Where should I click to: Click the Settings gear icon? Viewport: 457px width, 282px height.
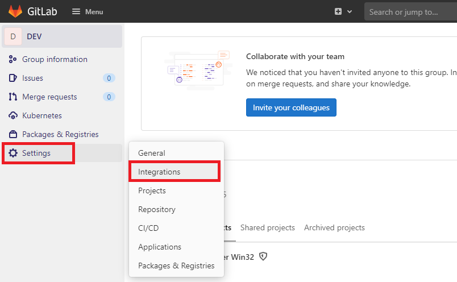(x=13, y=153)
